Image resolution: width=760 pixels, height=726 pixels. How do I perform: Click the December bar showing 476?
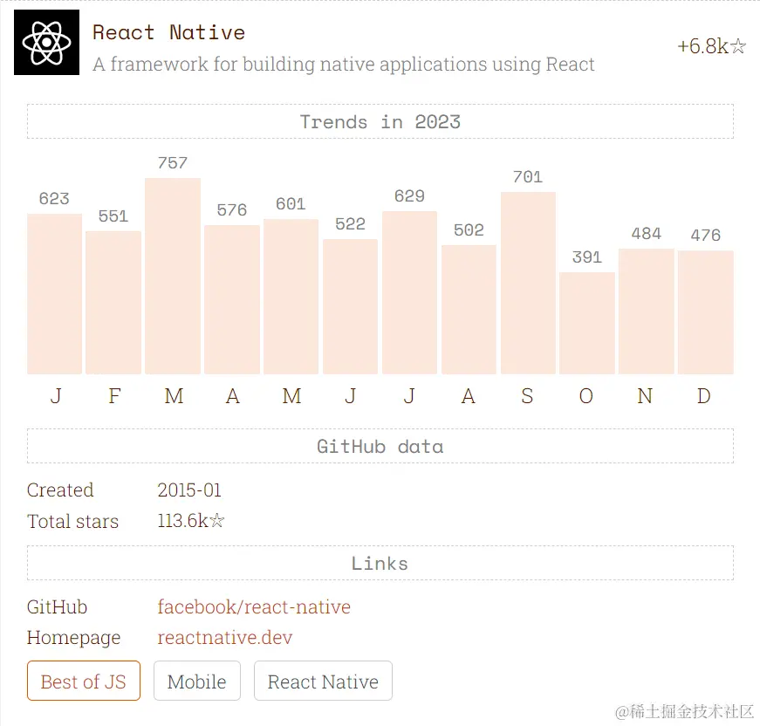[x=706, y=312]
